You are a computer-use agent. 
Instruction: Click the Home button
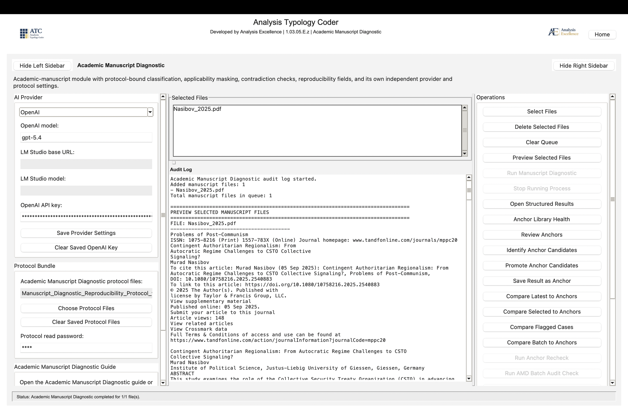(602, 34)
